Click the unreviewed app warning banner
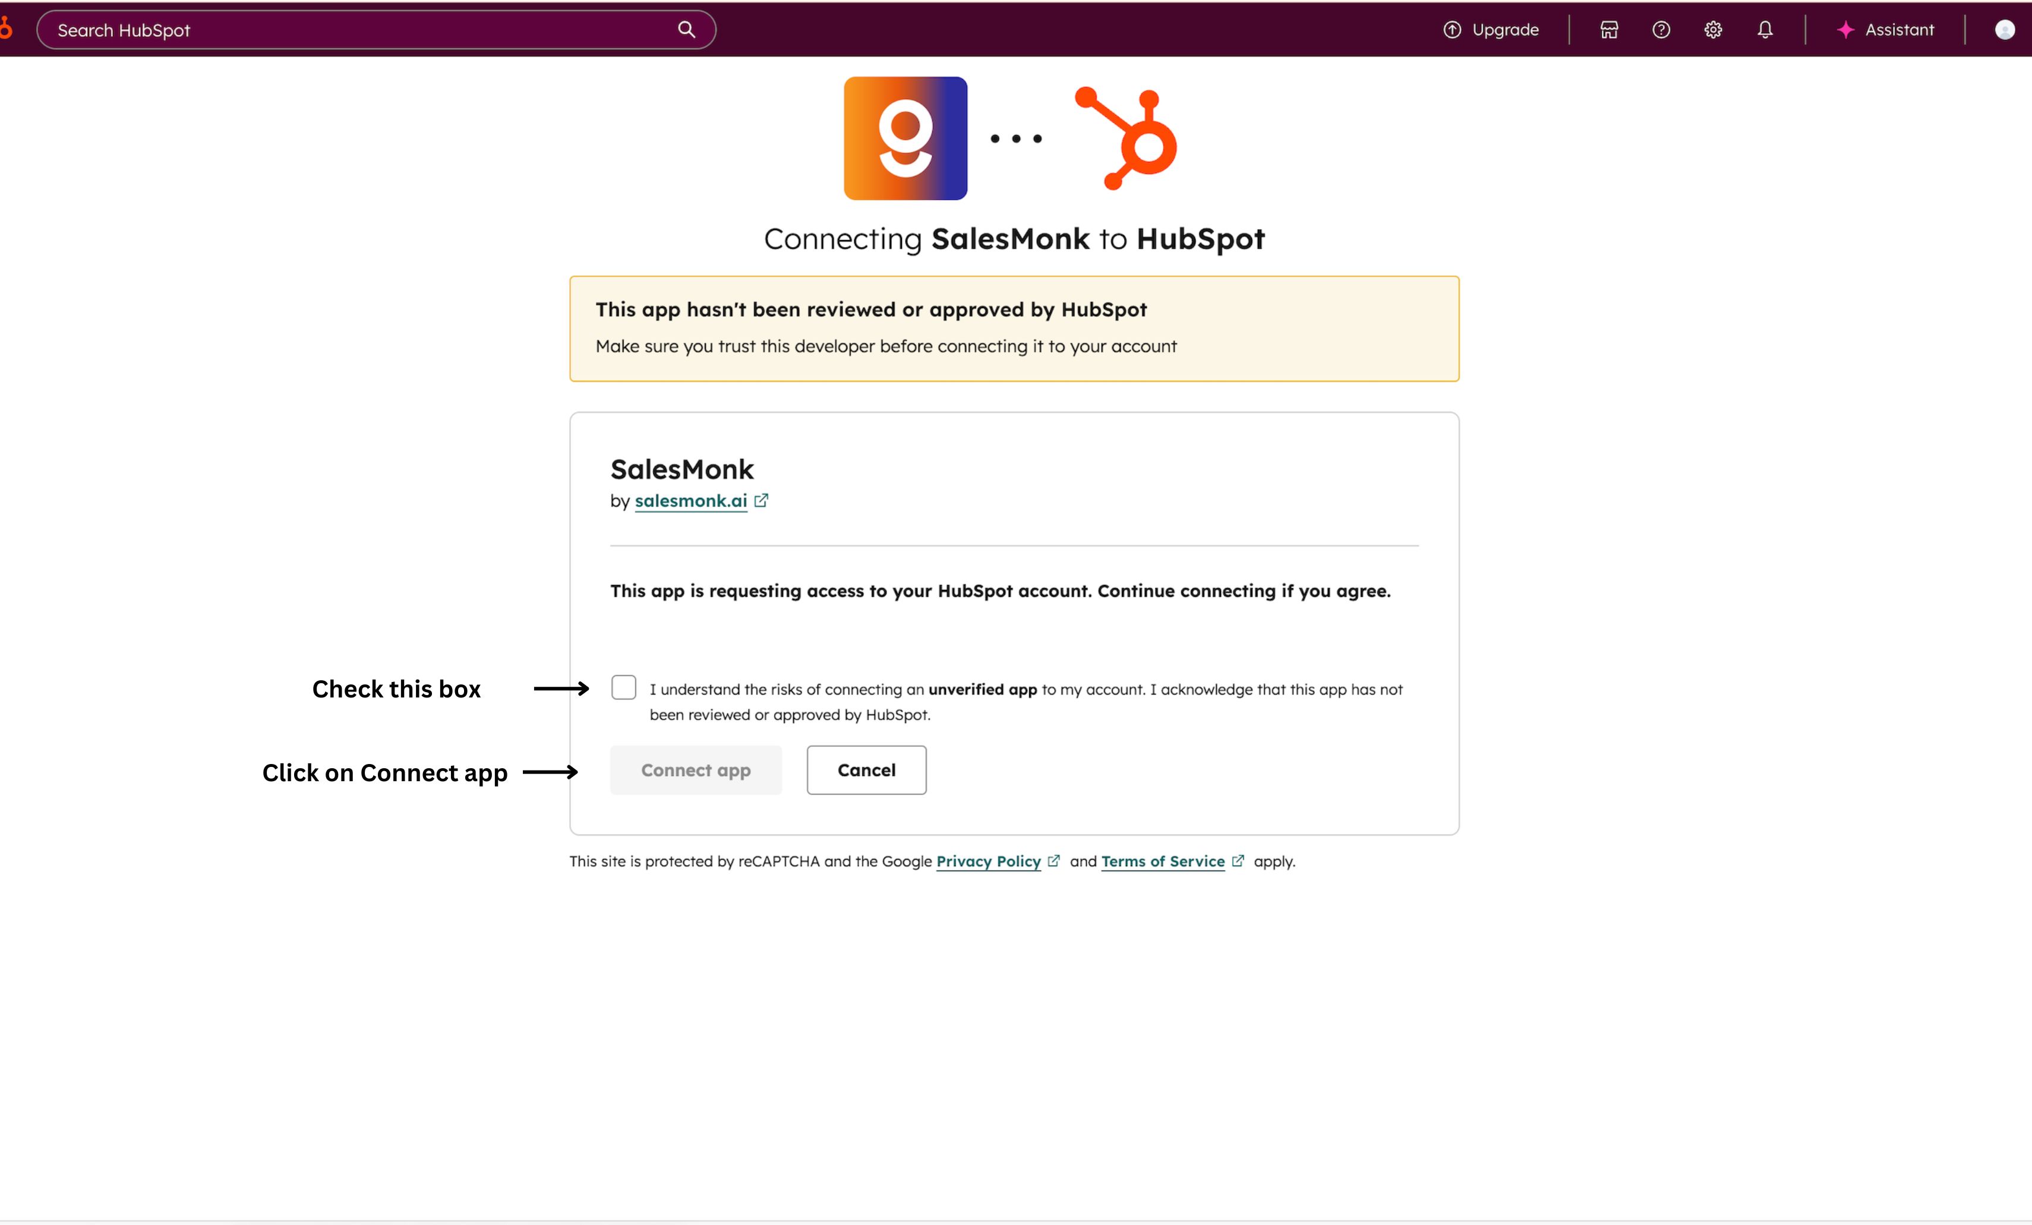Screen dimensions: 2032x1225 [x=1014, y=328]
